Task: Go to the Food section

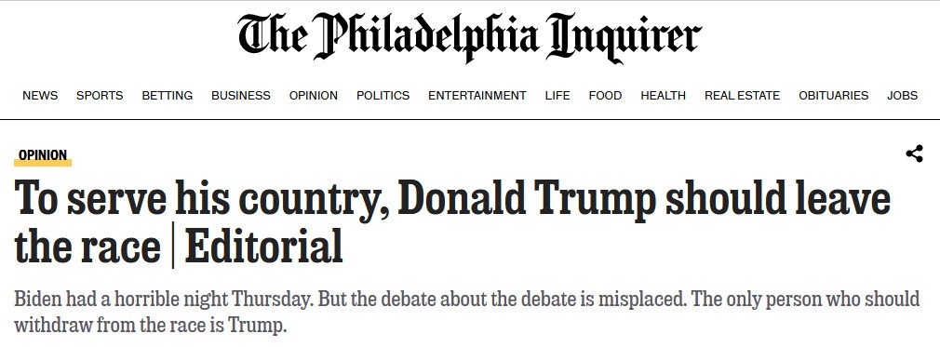Action: point(606,95)
